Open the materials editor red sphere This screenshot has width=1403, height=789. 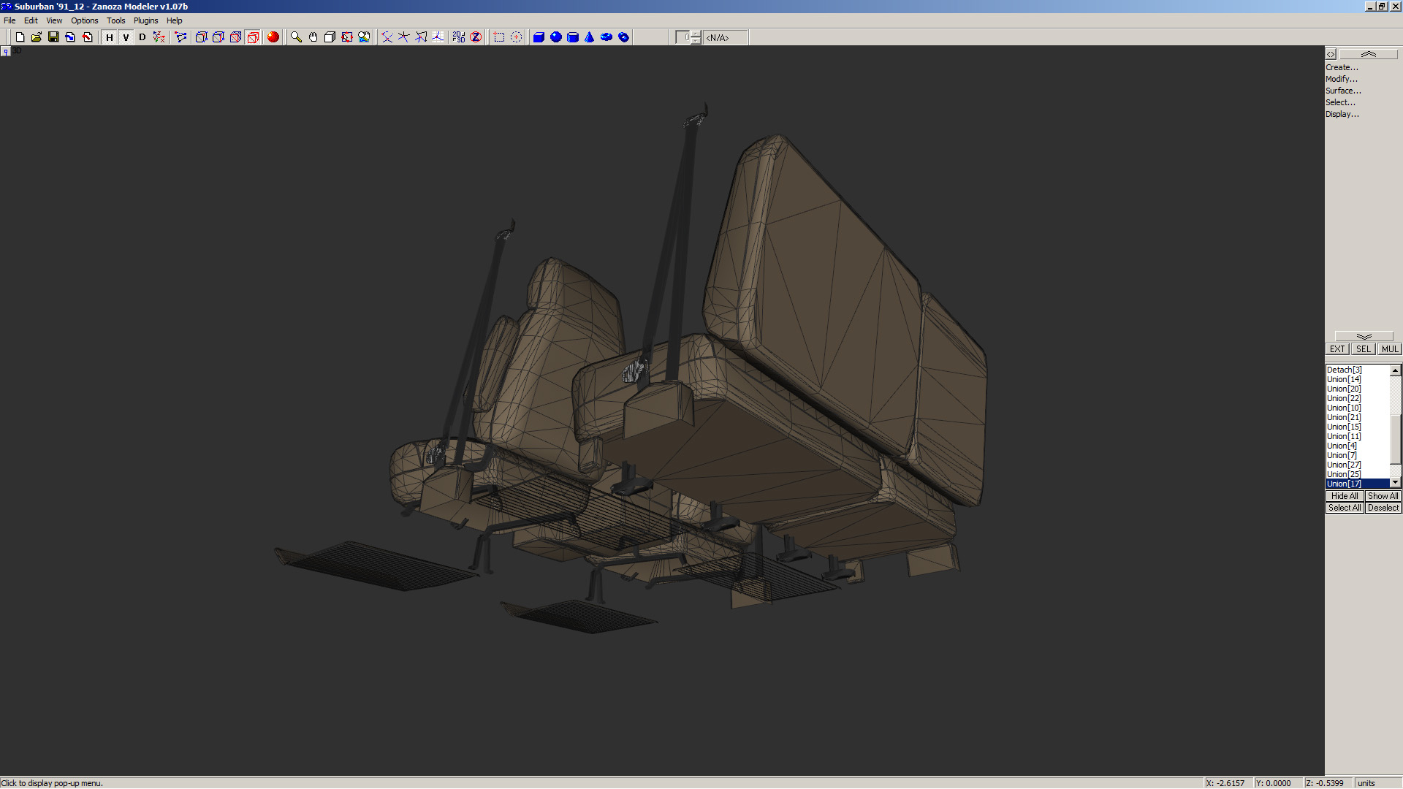(273, 37)
